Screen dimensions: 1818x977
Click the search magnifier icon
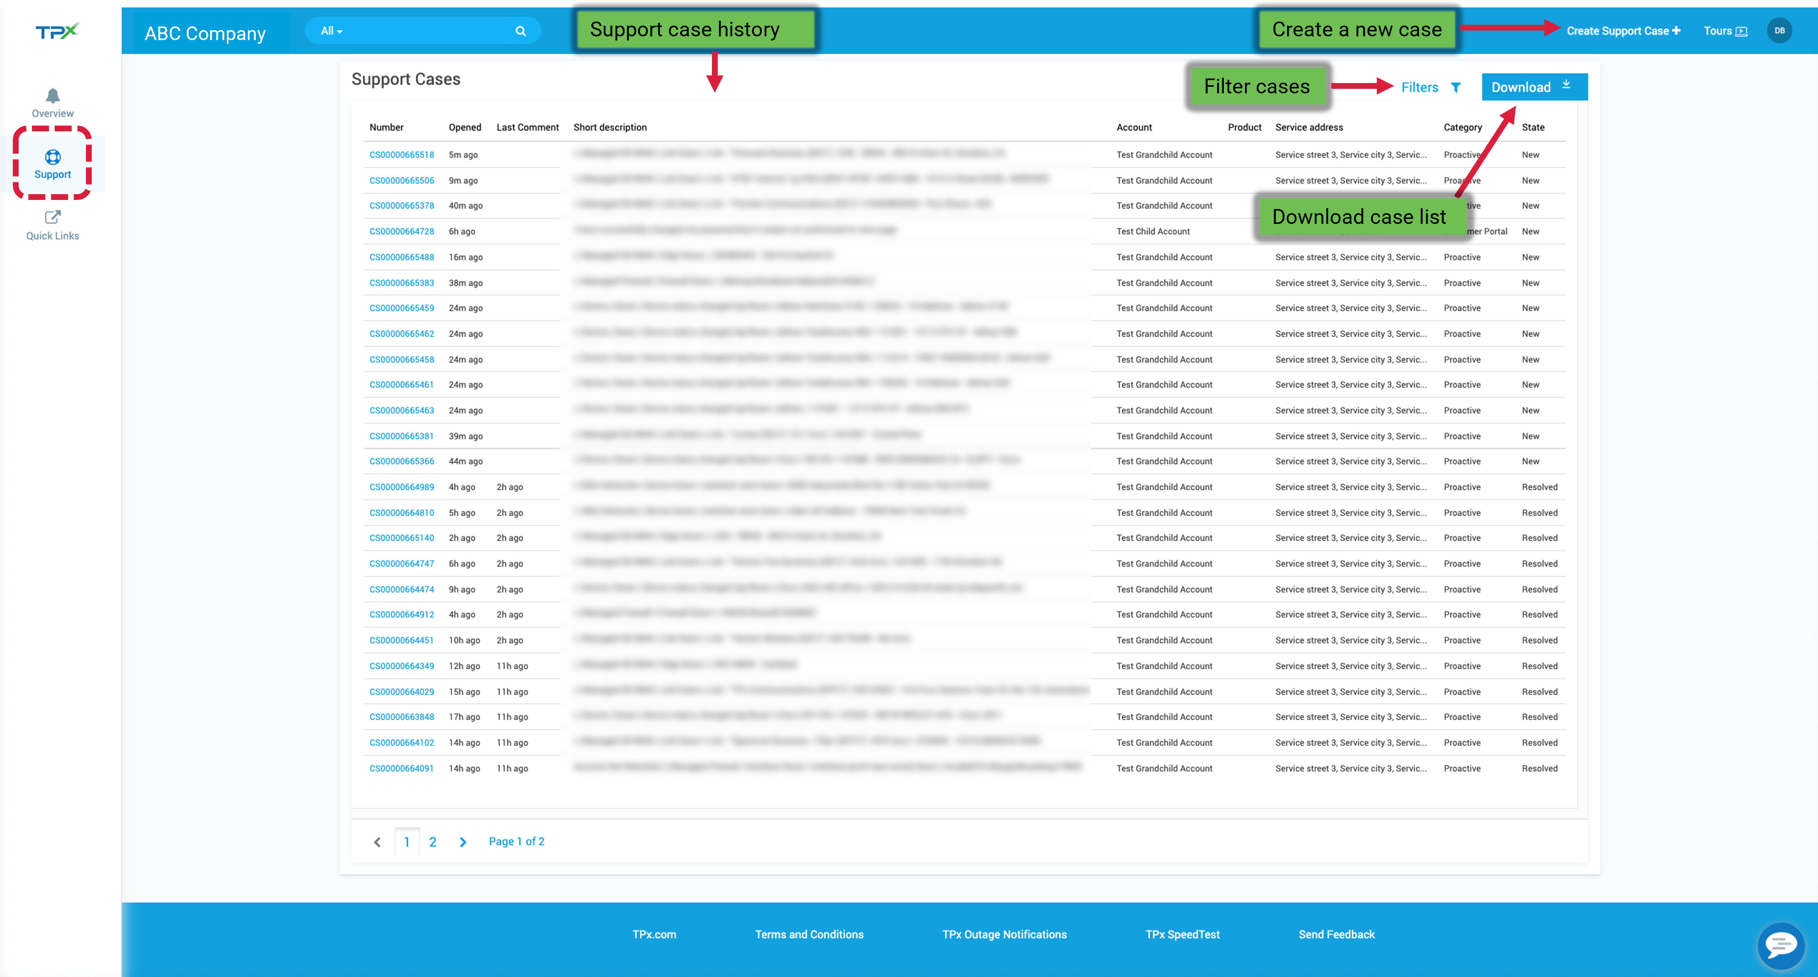coord(521,31)
